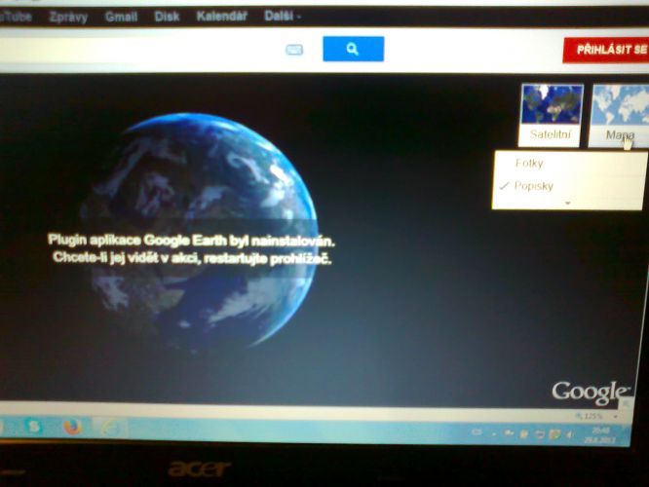The image size is (649, 487).
Task: Open Disk from the top navigation bar
Action: 167,17
